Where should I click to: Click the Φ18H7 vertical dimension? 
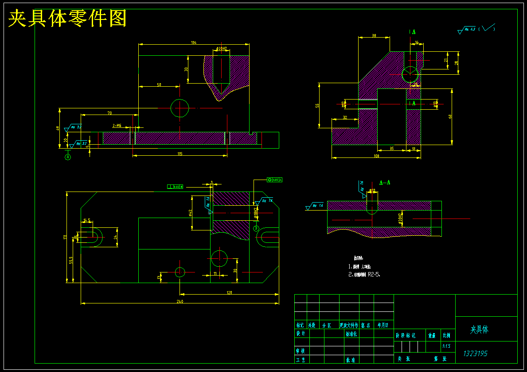point(255,213)
